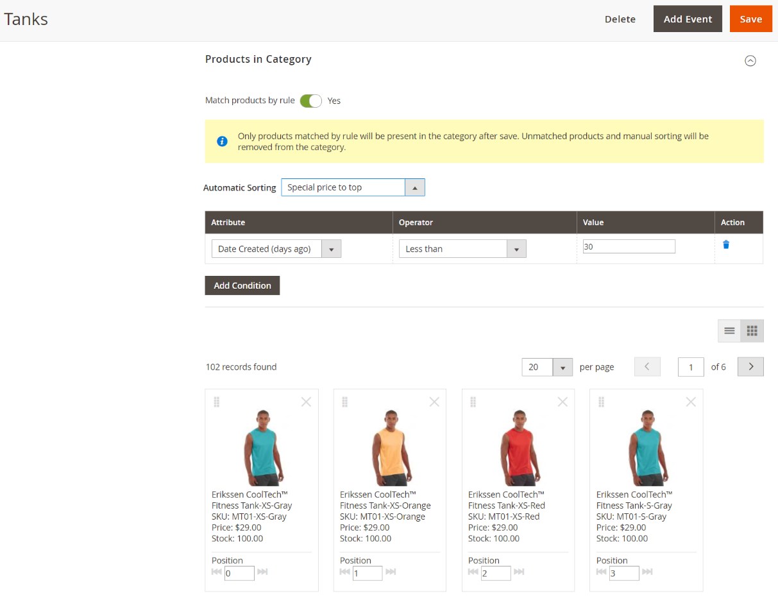
Task: Grab drag handle on Tank-XS-Orange card
Action: click(345, 402)
